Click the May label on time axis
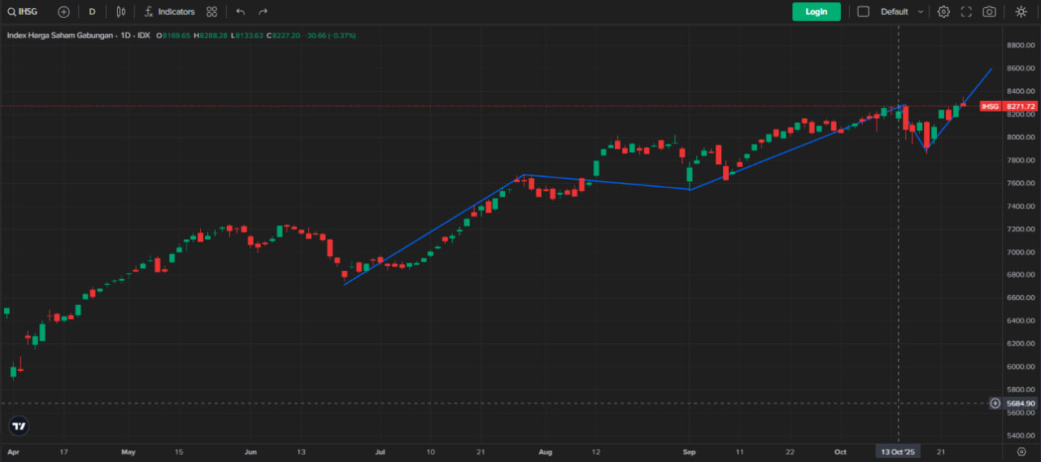Image resolution: width=1041 pixels, height=462 pixels. pos(128,451)
